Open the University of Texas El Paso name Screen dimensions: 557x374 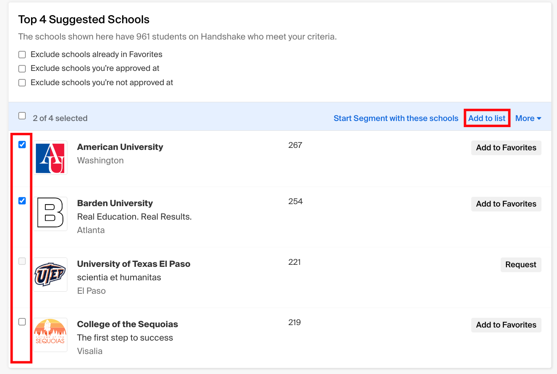134,264
